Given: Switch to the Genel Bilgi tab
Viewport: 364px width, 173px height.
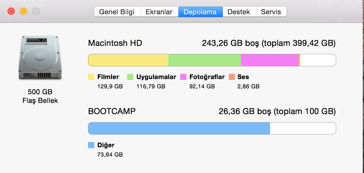Looking at the screenshot, I should [x=117, y=12].
